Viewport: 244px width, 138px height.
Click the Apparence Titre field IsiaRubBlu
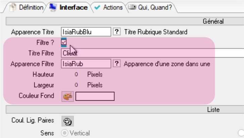pyautogui.click(x=86, y=32)
